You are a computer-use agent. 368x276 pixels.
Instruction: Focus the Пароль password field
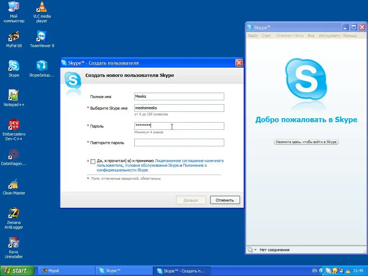coord(179,126)
